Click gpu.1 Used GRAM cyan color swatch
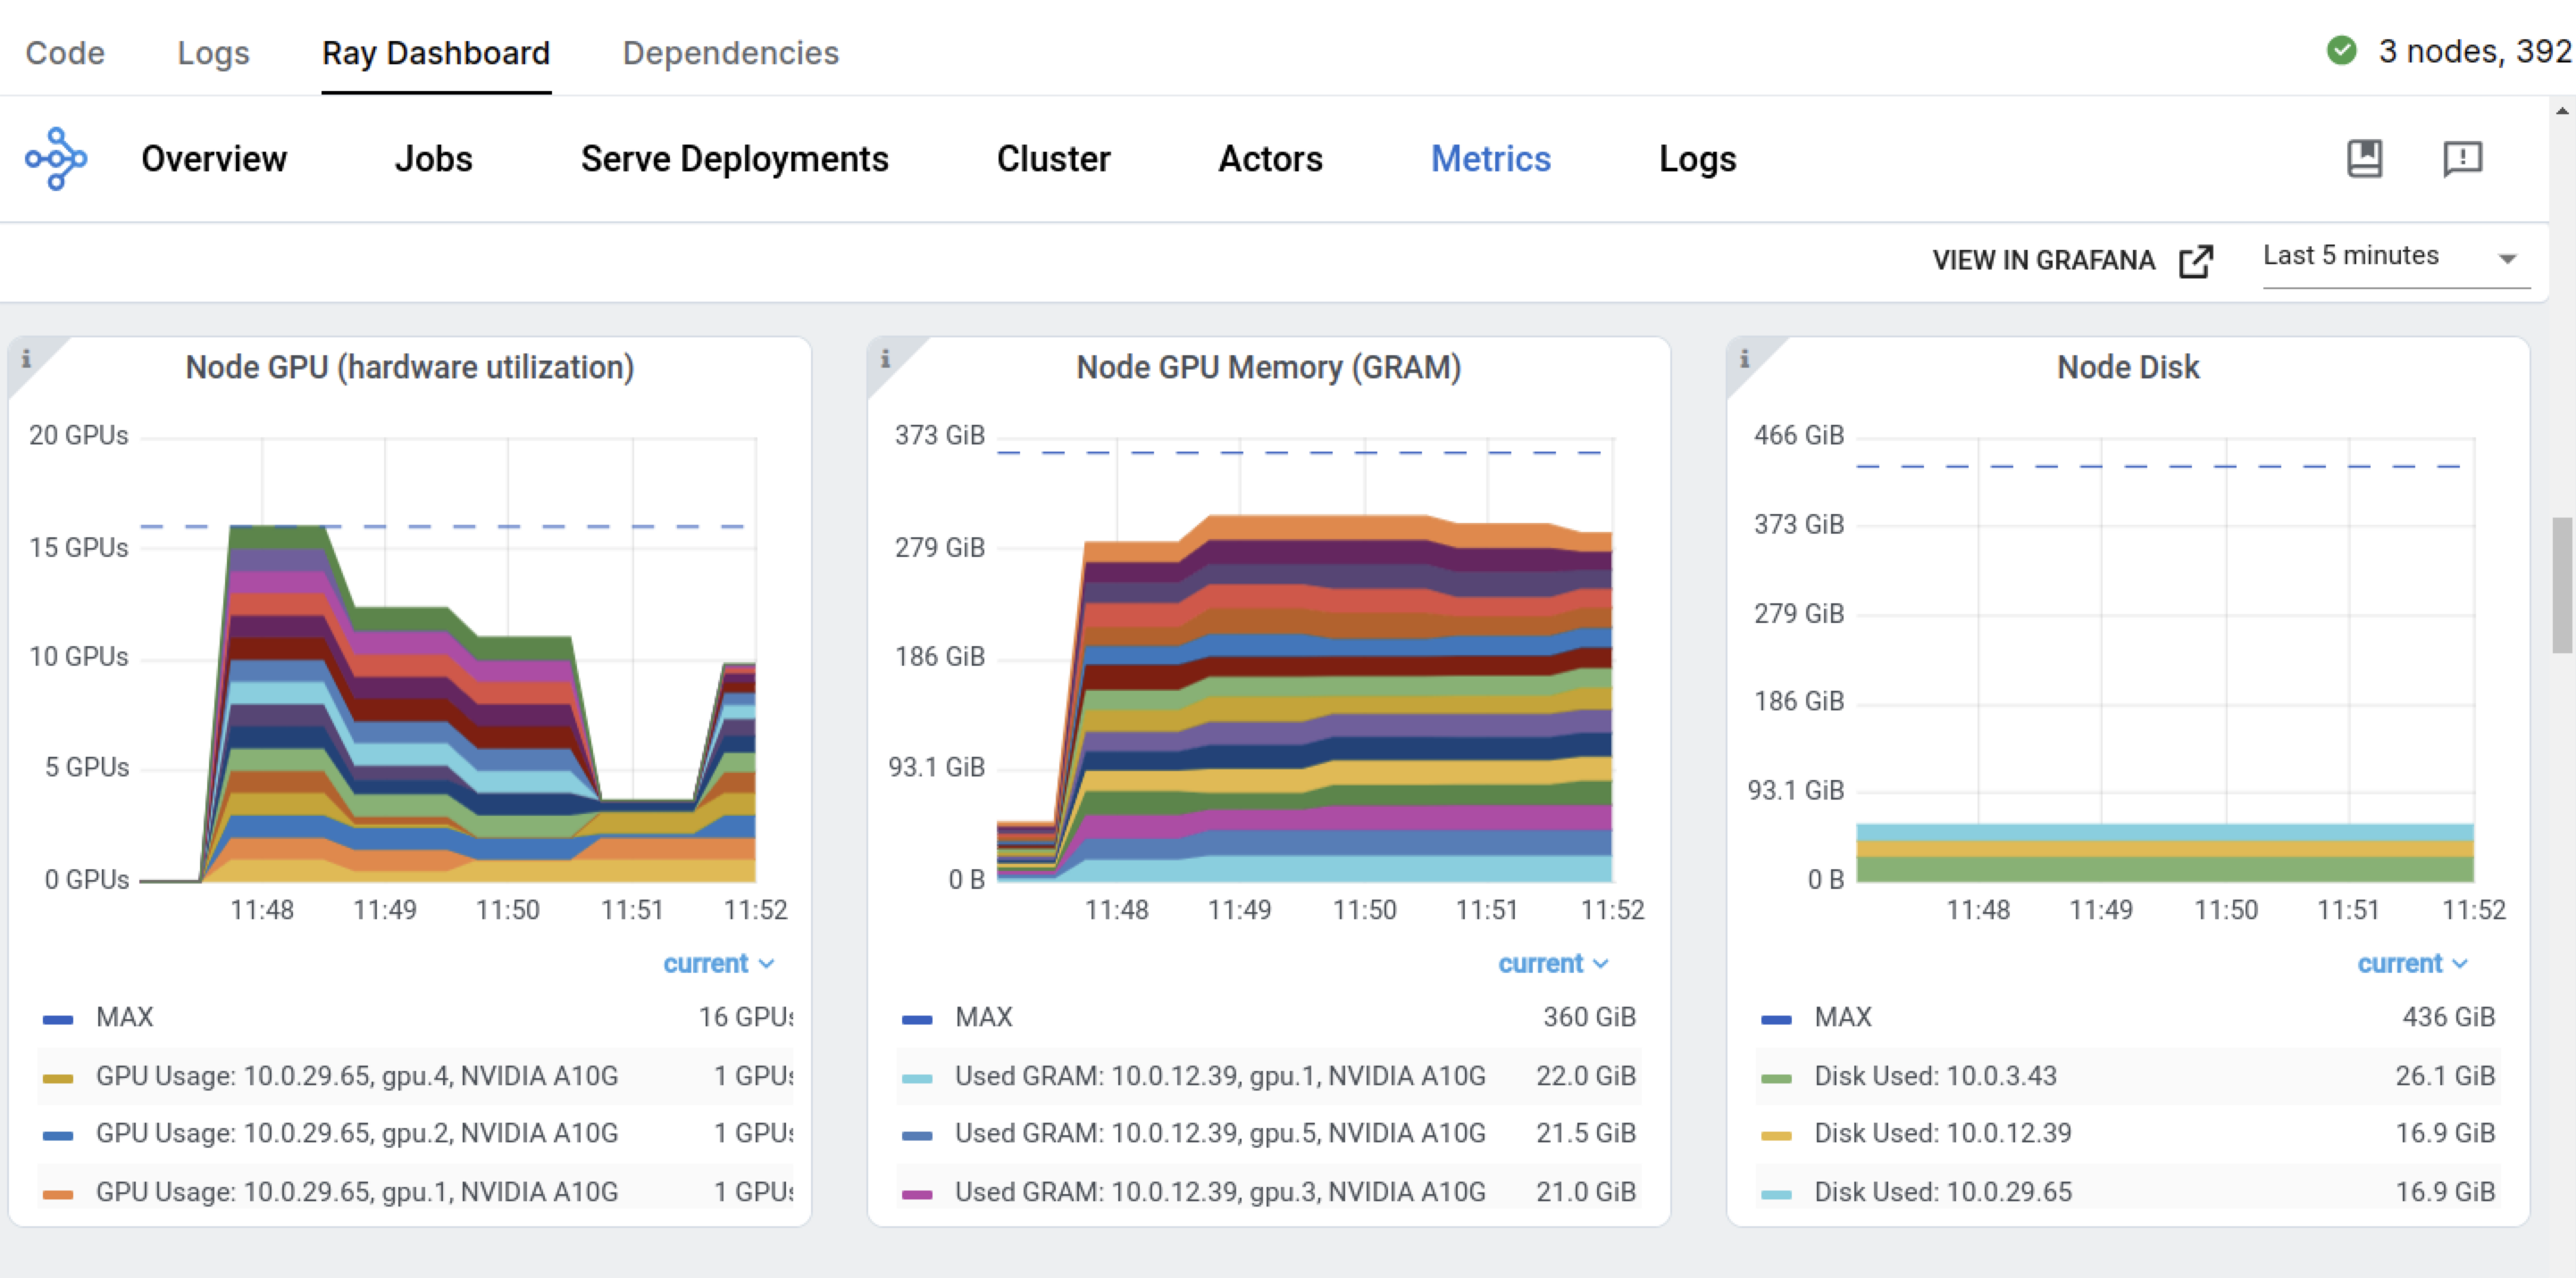The image size is (2576, 1278). tap(916, 1078)
